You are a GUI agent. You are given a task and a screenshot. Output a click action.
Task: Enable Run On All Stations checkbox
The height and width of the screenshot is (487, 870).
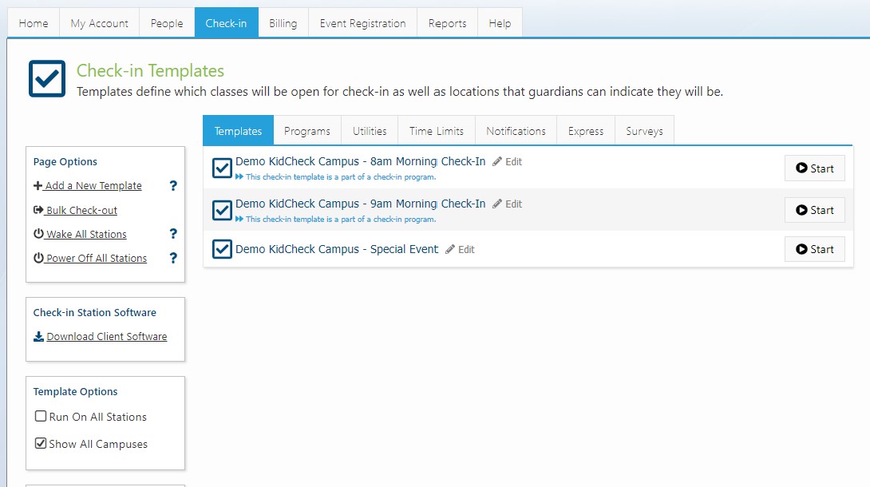click(x=41, y=417)
